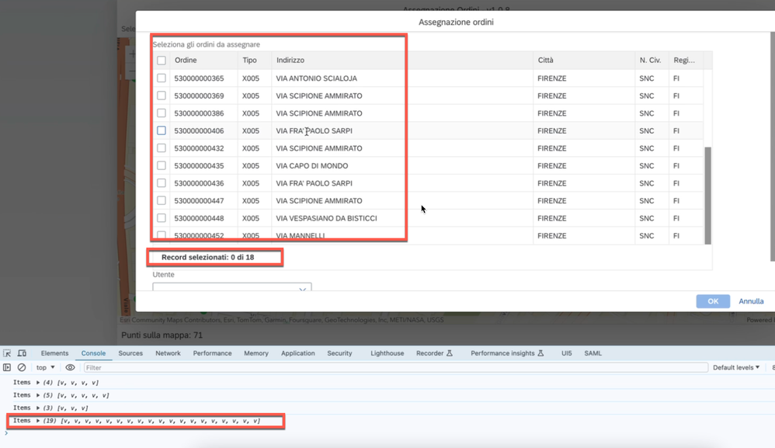The image size is (775, 448).
Task: Check order 530000000447 checkbox
Action: (161, 200)
